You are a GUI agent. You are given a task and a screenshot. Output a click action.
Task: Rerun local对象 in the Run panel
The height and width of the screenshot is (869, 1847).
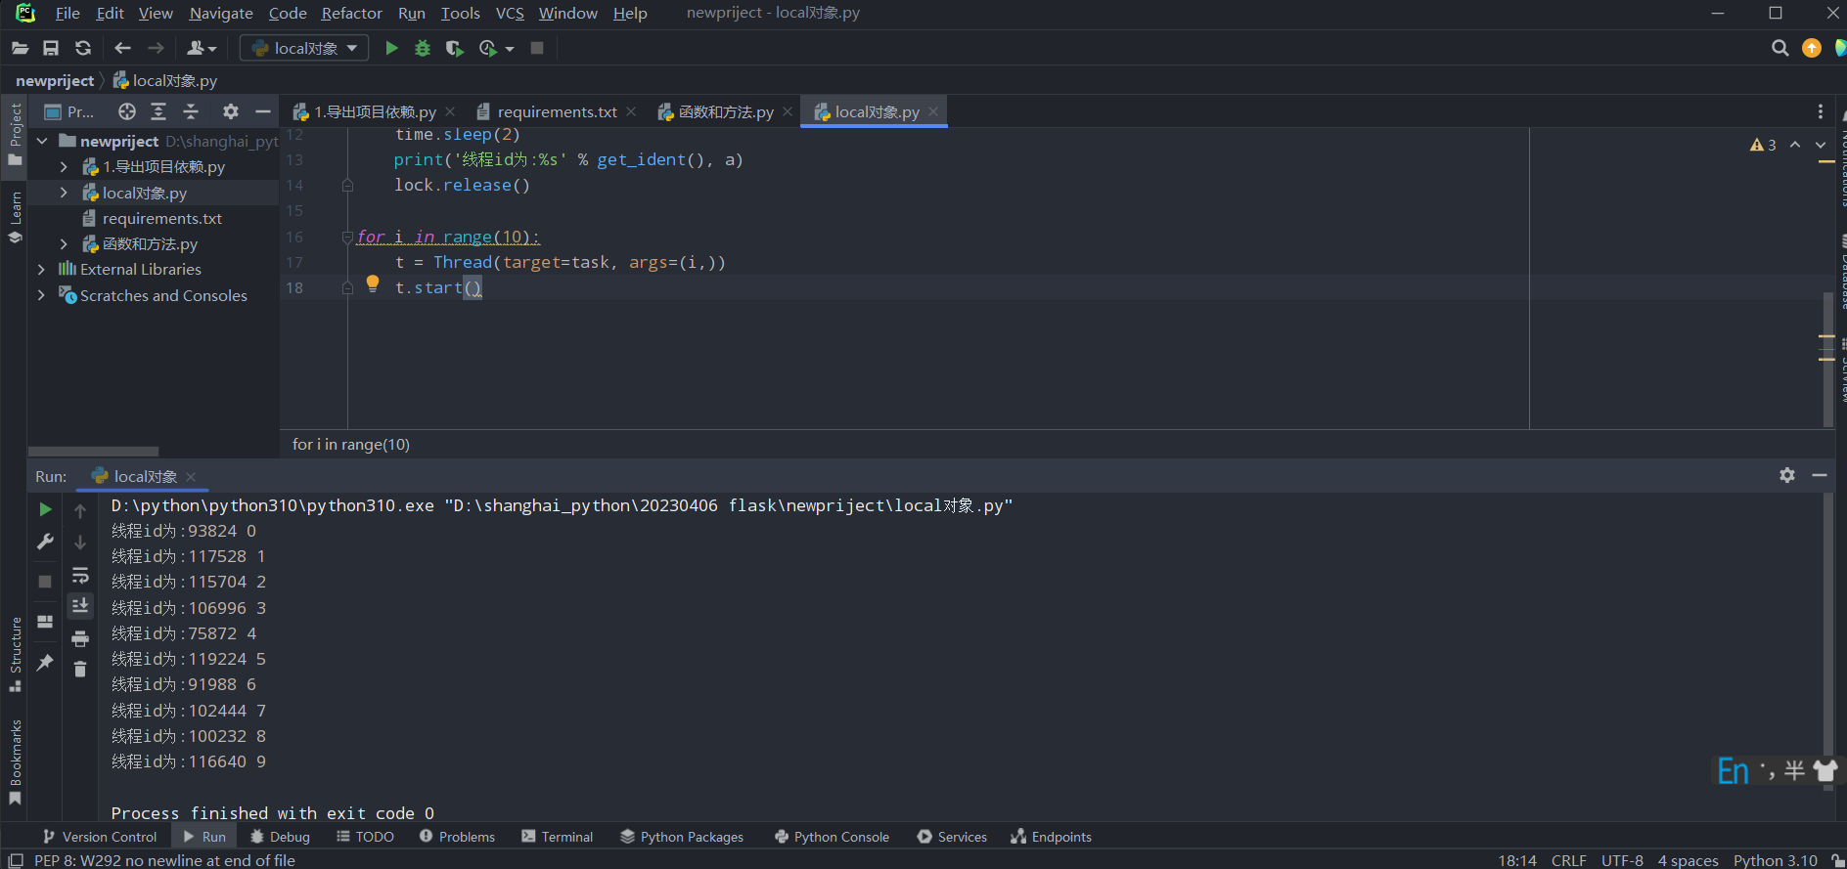45,509
